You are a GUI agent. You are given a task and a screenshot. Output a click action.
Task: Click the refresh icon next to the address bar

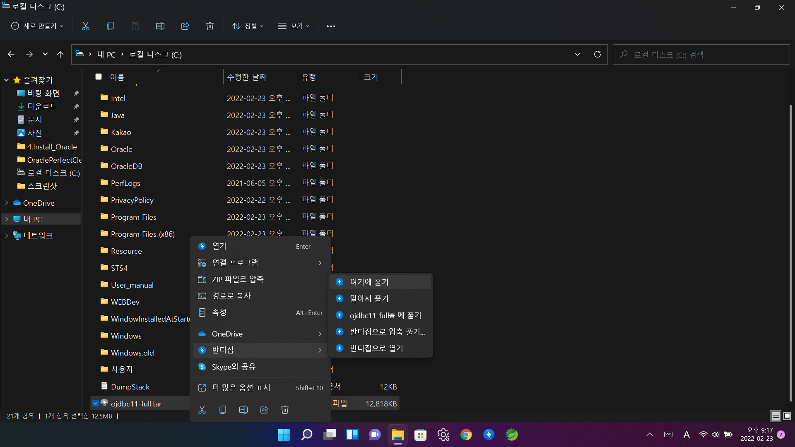click(x=597, y=54)
